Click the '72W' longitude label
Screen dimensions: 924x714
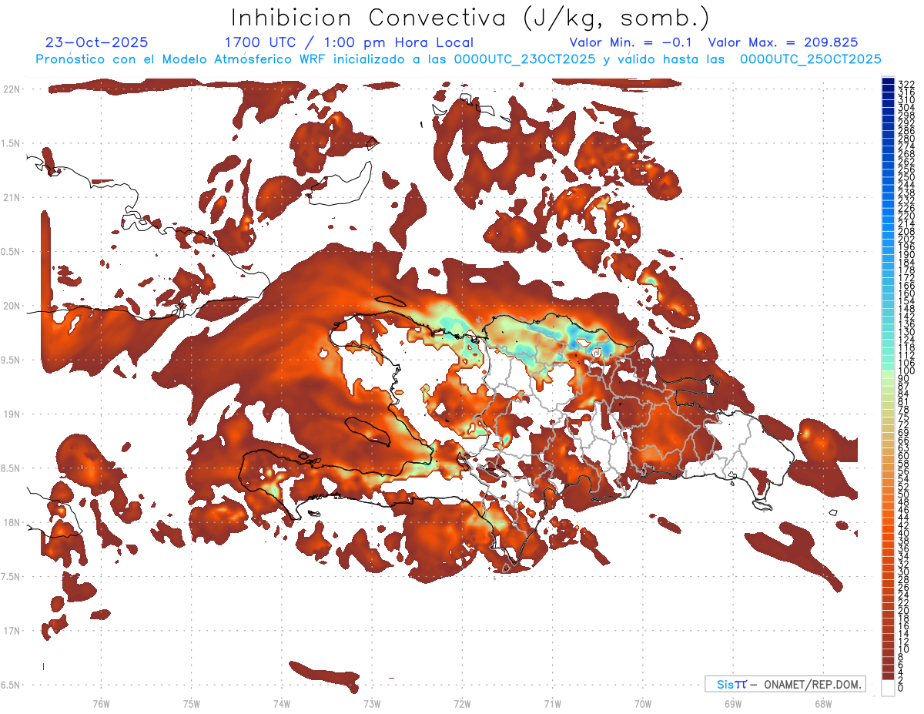[462, 703]
